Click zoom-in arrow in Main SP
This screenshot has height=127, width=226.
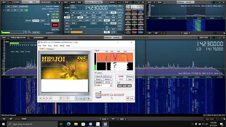(108, 119)
